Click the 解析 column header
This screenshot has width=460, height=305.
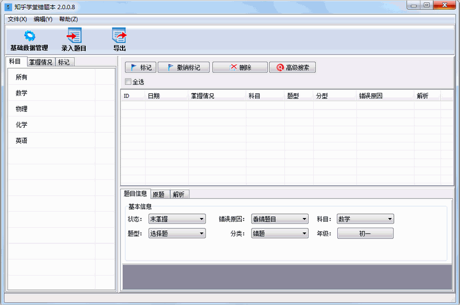coord(427,96)
